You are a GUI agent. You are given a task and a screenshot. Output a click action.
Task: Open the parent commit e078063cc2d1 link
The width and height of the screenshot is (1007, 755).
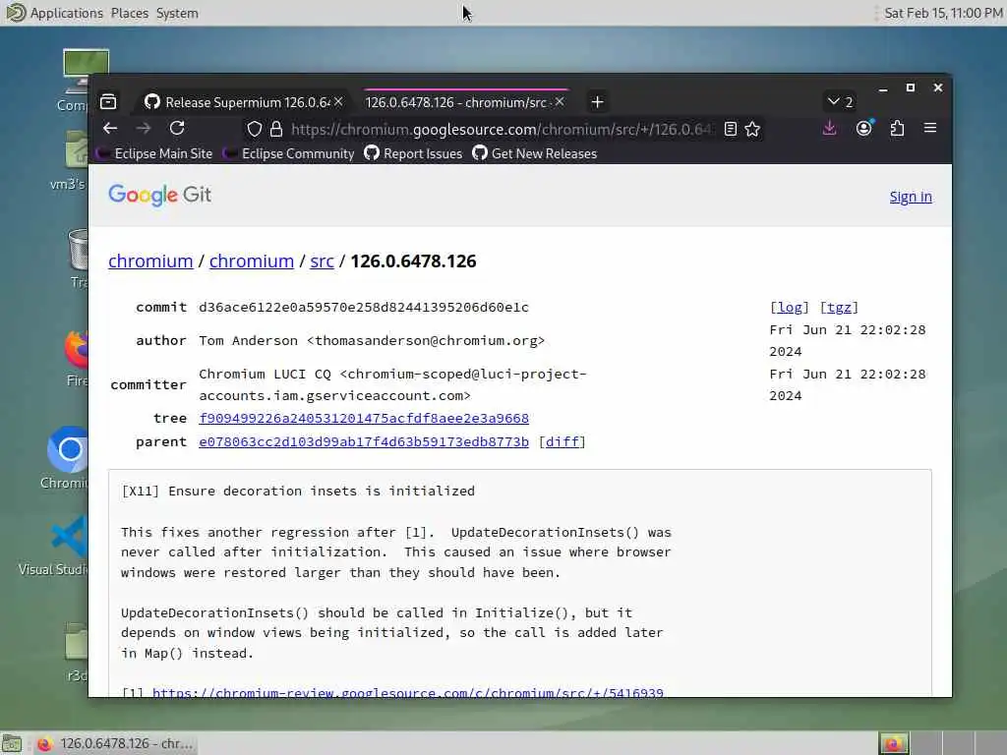tap(364, 441)
